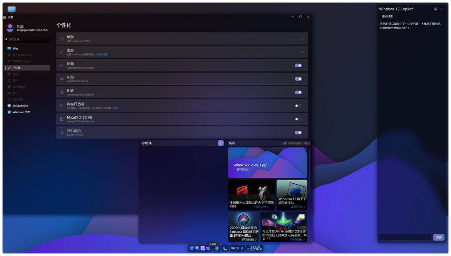451x256 pixels.
Task: Switch off the 阴影 shadow toggle
Action: pyautogui.click(x=298, y=92)
